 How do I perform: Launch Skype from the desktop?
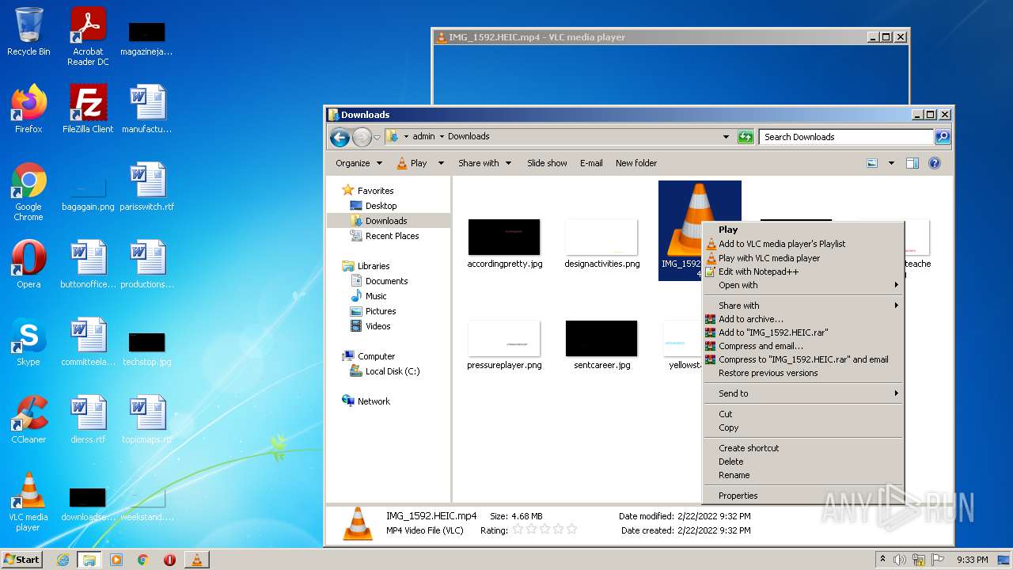tap(28, 342)
